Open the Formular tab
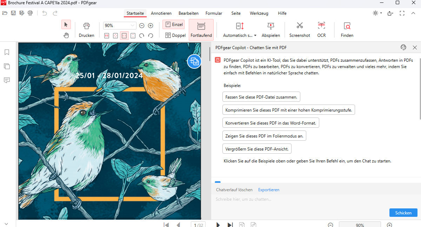Viewport: 421px width, 227px height. pos(214,13)
